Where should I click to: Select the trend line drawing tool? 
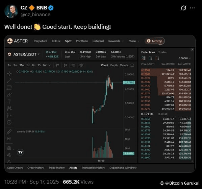pos(9,80)
